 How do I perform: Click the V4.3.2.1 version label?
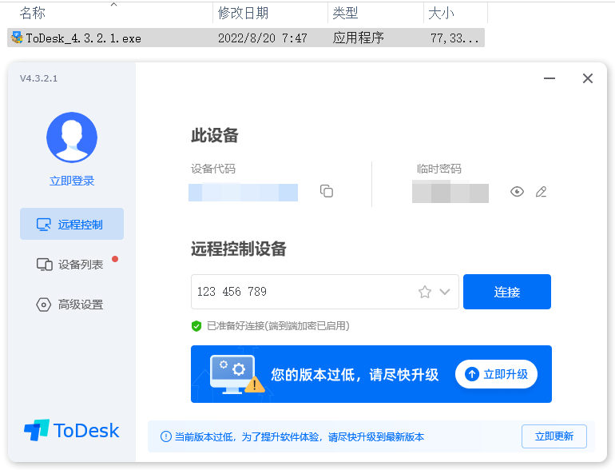(x=39, y=78)
